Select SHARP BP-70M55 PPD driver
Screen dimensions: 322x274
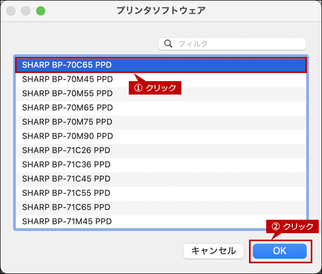coord(67,93)
